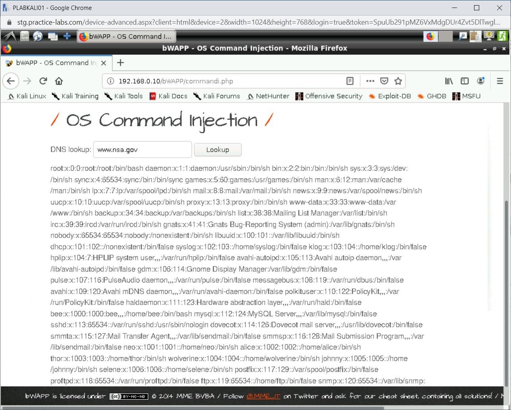Open a new browser tab
Viewport: 511px width, 410px height.
(x=120, y=63)
